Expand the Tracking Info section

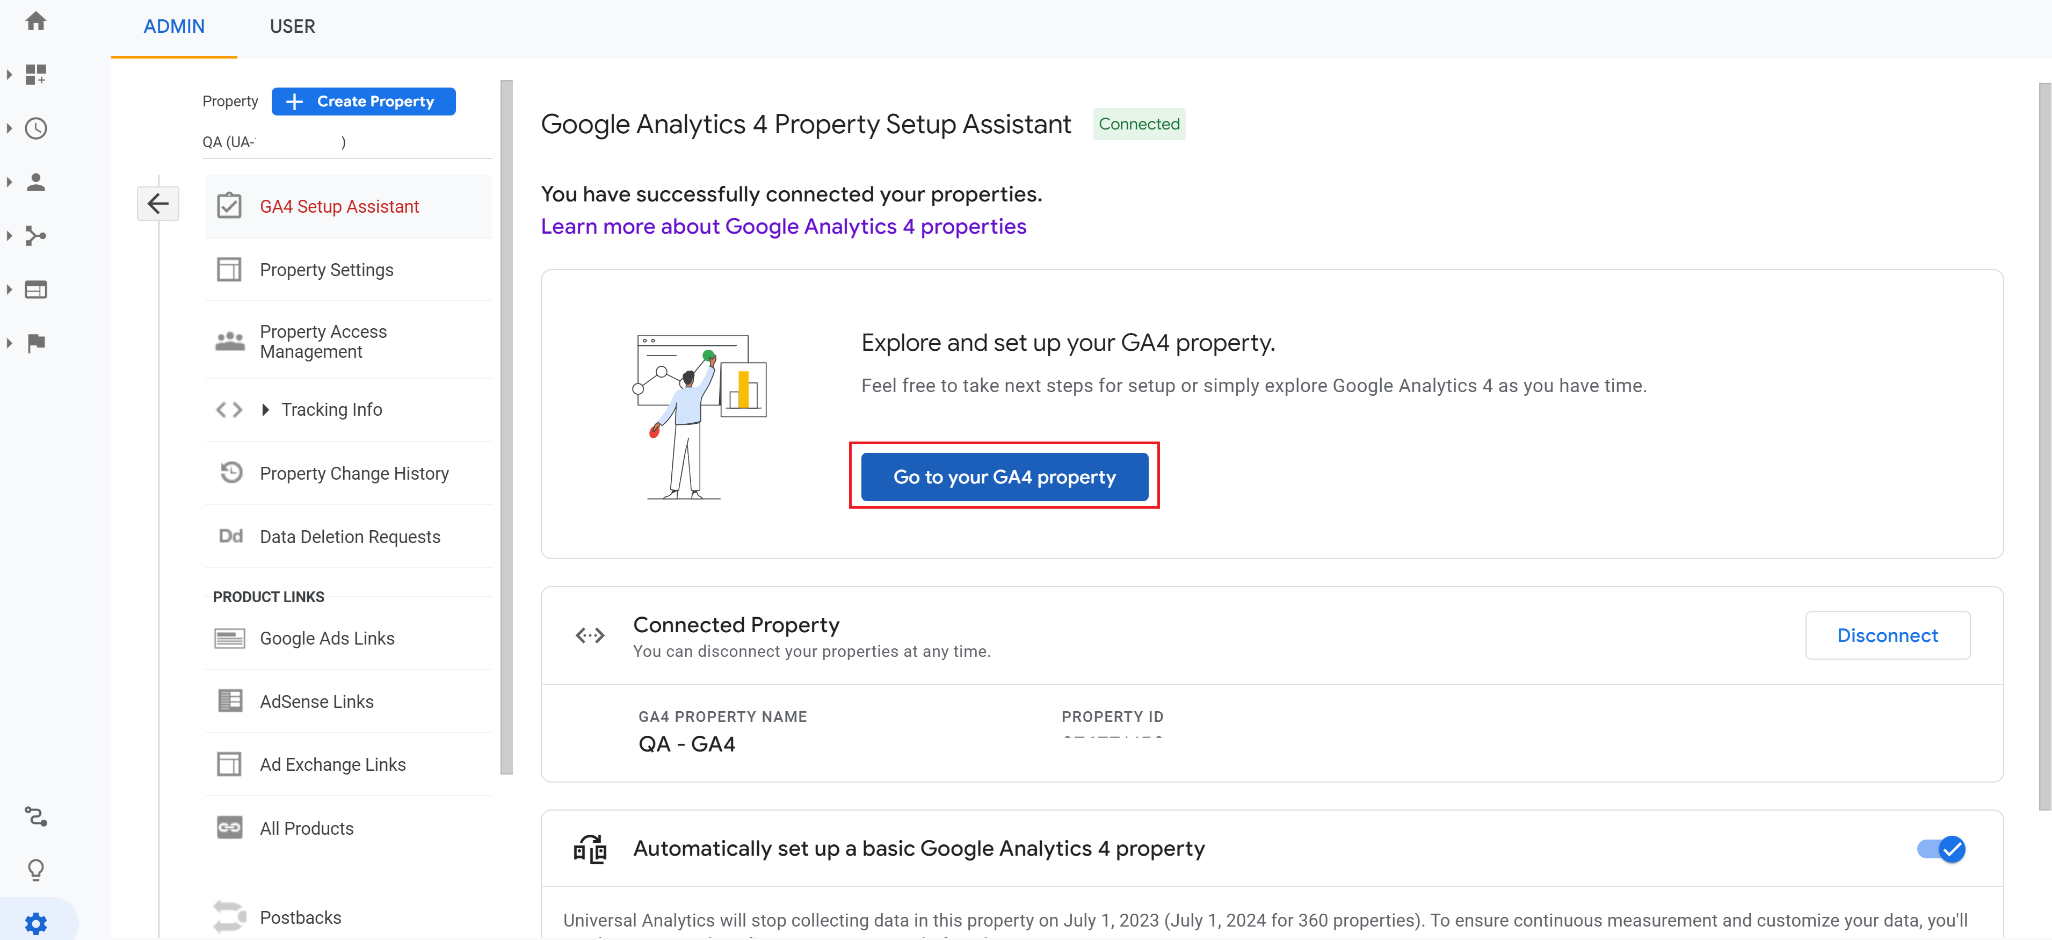(x=265, y=409)
